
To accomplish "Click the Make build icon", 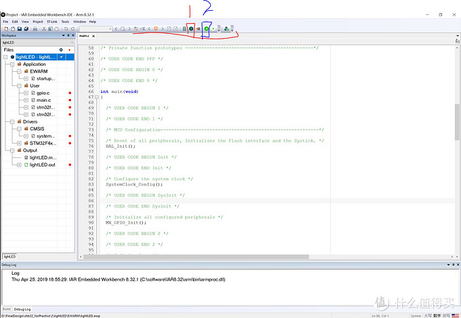I will [x=191, y=29].
